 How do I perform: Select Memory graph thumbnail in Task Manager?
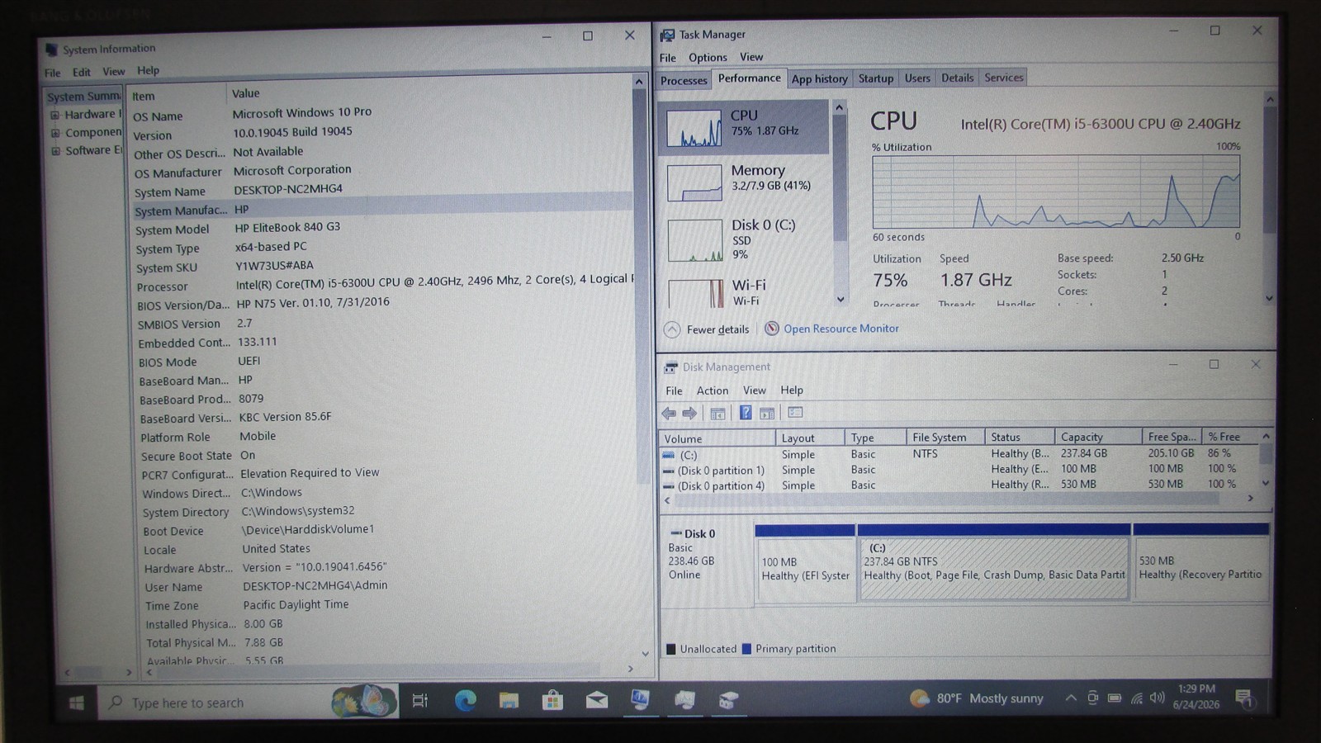click(694, 182)
